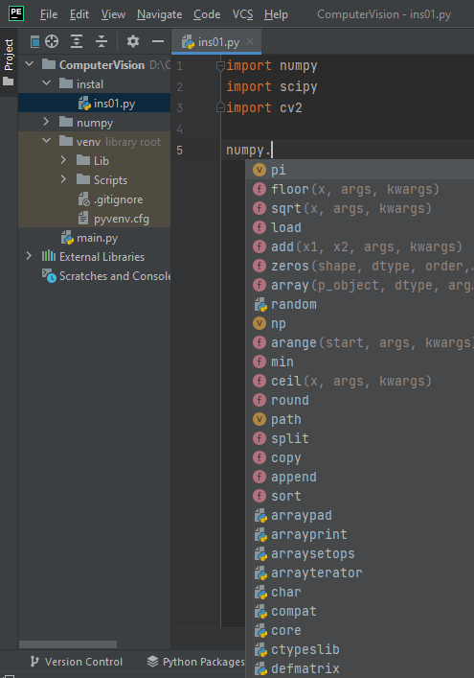Expand External Libraries node
The width and height of the screenshot is (474, 678).
click(x=29, y=256)
